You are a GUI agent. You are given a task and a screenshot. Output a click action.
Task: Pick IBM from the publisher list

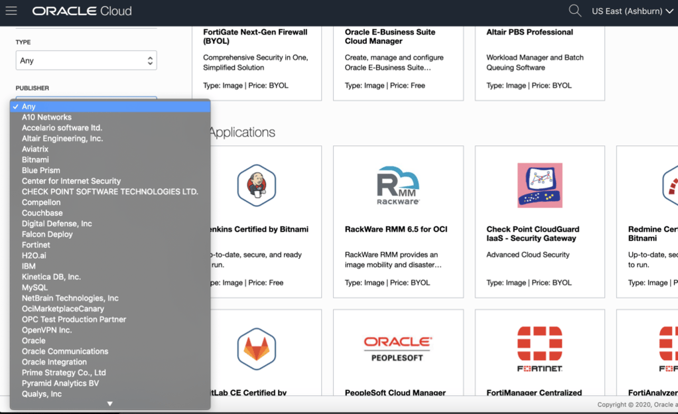click(x=29, y=266)
